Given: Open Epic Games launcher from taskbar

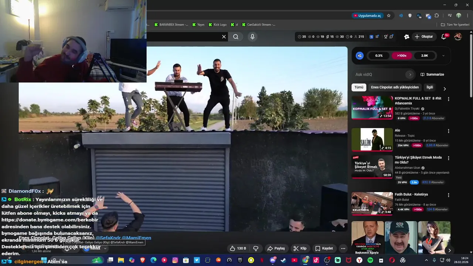Looking at the screenshot, I should (x=240, y=260).
